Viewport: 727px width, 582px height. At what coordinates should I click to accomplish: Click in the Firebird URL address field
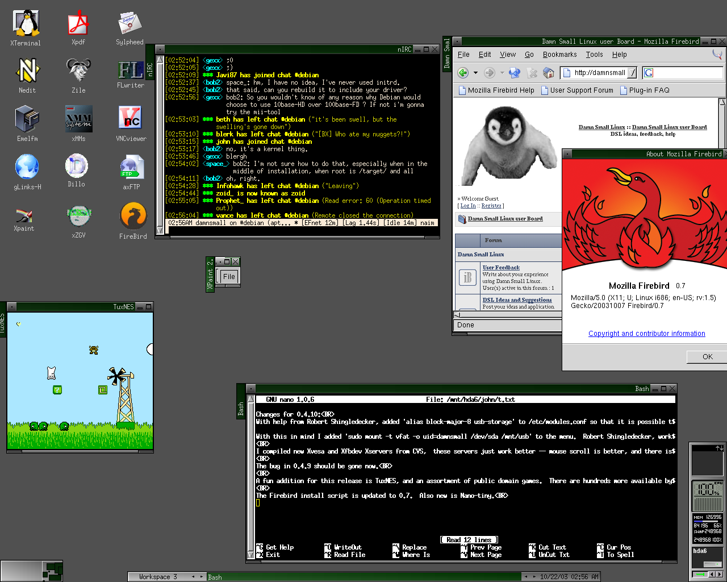(600, 73)
